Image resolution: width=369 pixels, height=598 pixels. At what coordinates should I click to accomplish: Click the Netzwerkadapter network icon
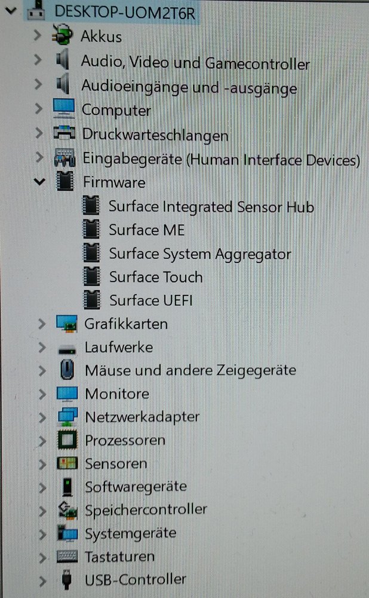click(x=67, y=417)
